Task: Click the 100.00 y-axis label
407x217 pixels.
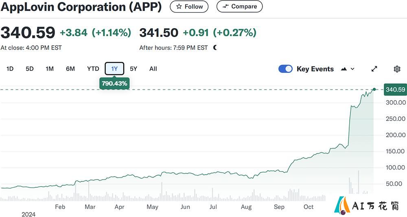Action: click(396, 167)
